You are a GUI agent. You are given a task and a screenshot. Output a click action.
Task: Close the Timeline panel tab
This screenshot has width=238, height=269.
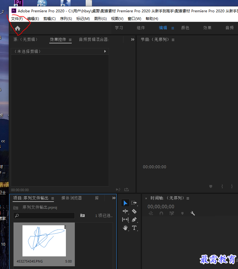pyautogui.click(x=146, y=199)
